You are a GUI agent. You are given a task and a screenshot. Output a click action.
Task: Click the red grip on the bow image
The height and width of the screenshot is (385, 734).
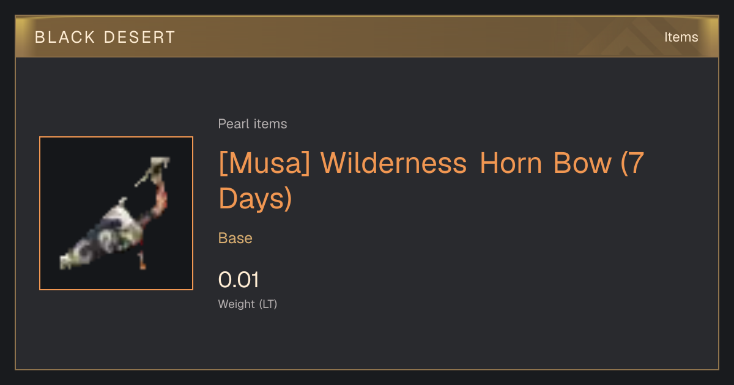(x=160, y=199)
